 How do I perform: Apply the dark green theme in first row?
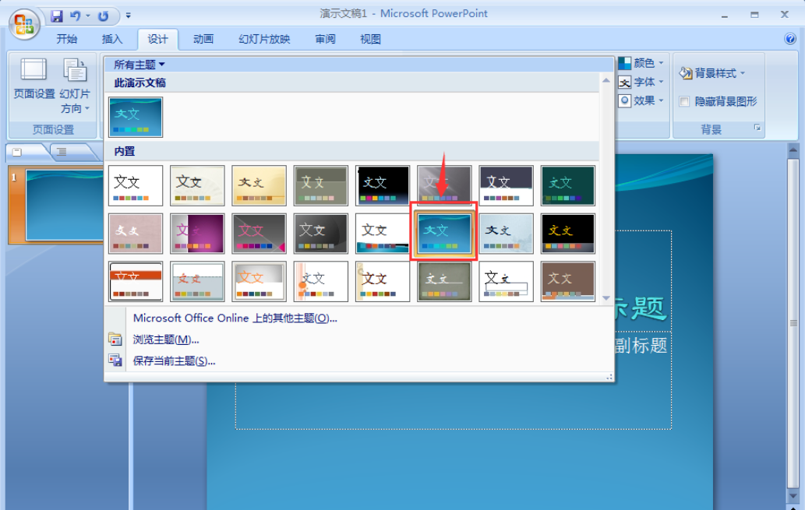click(x=568, y=185)
